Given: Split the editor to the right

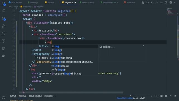Looking at the screenshot, I should click(x=171, y=3).
